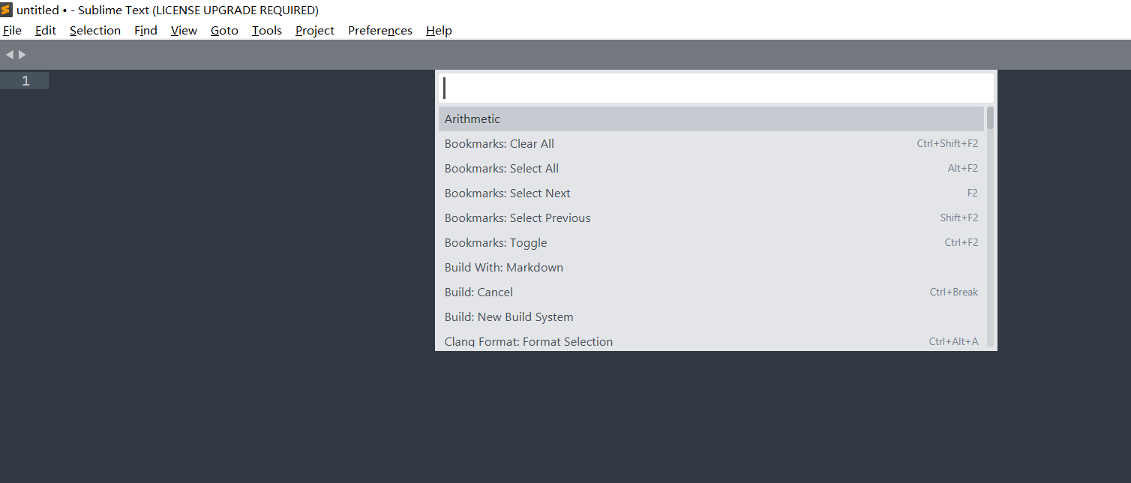1131x483 pixels.
Task: Click the forward navigation arrow icon
Action: (x=22, y=53)
